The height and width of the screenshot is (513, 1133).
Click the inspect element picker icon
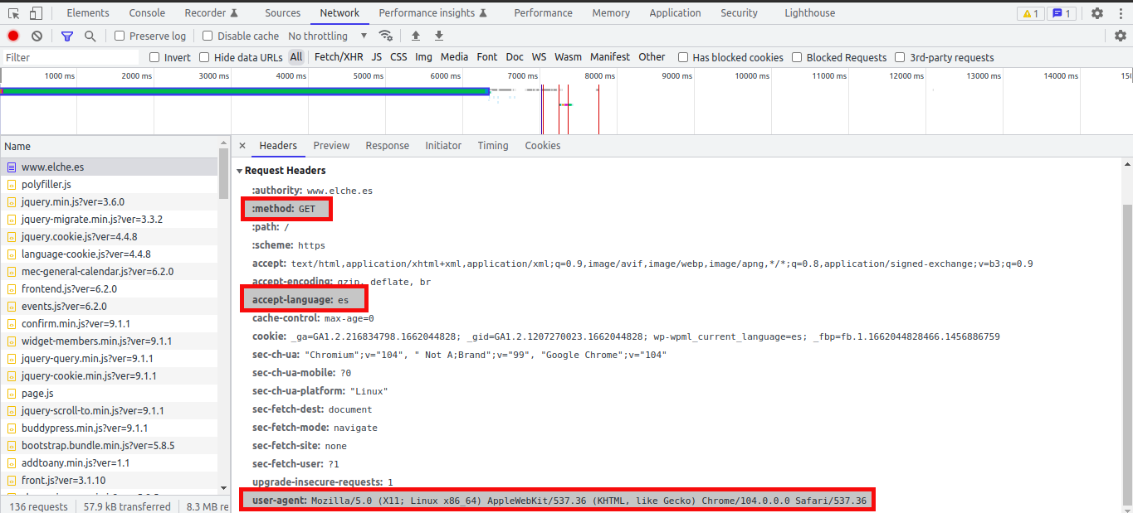point(13,13)
